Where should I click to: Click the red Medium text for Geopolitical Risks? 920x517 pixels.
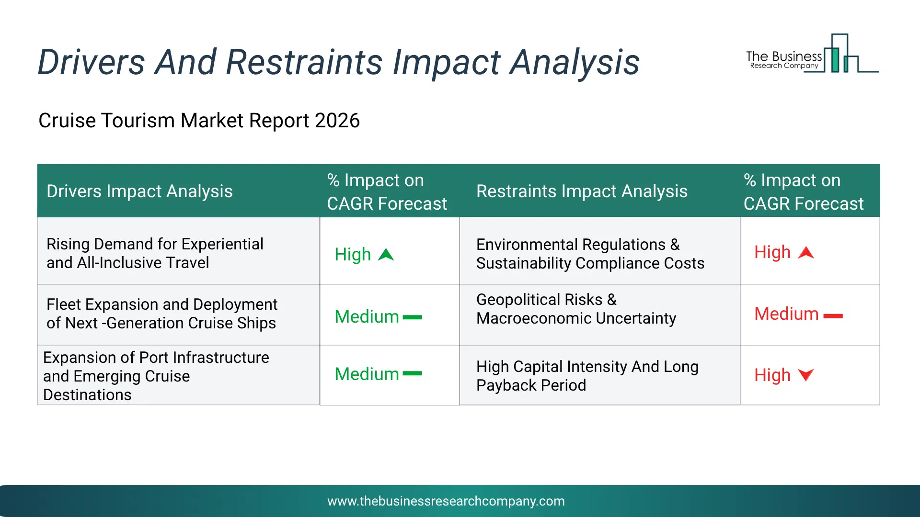pos(786,314)
